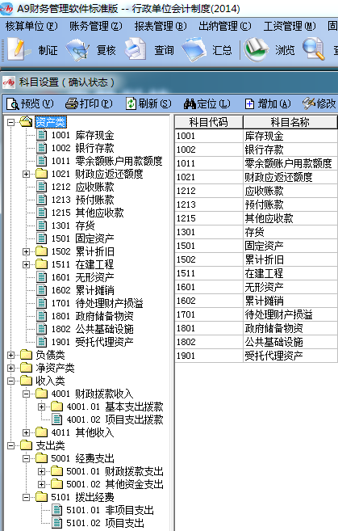338x531 pixels.
Task: Click the 预览 preview toolbar icon
Action: (x=13, y=104)
